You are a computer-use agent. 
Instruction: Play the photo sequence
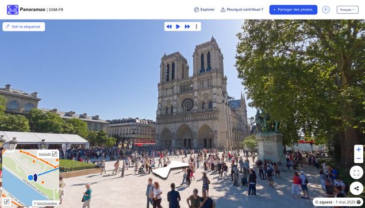pyautogui.click(x=178, y=26)
